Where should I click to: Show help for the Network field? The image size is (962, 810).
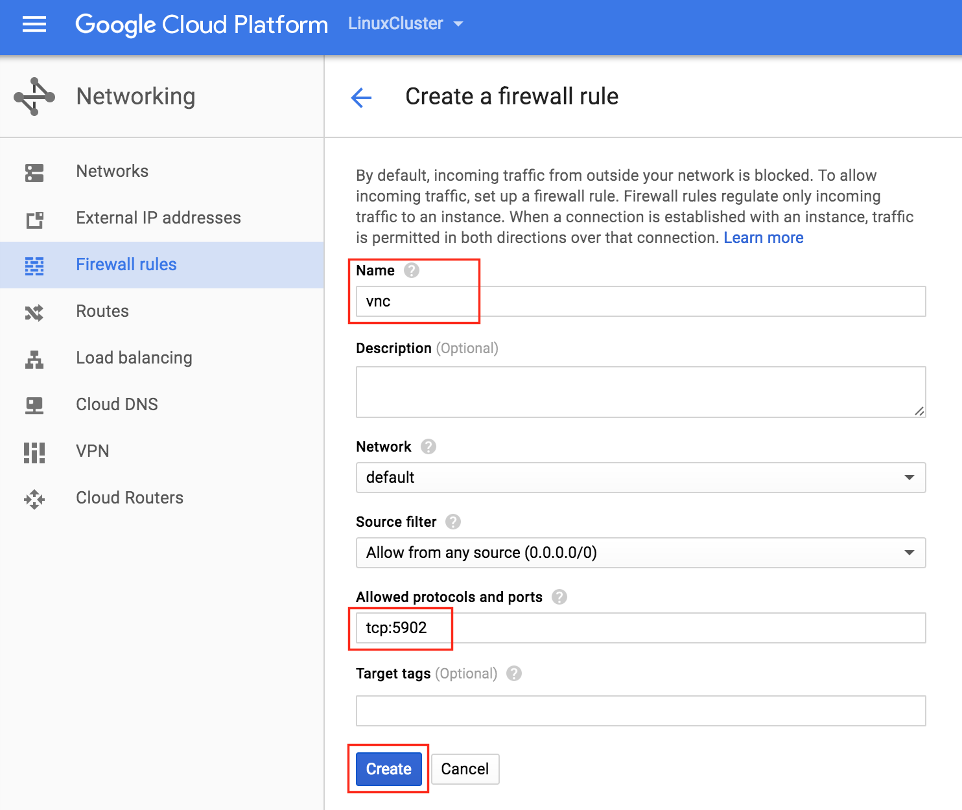coord(428,446)
